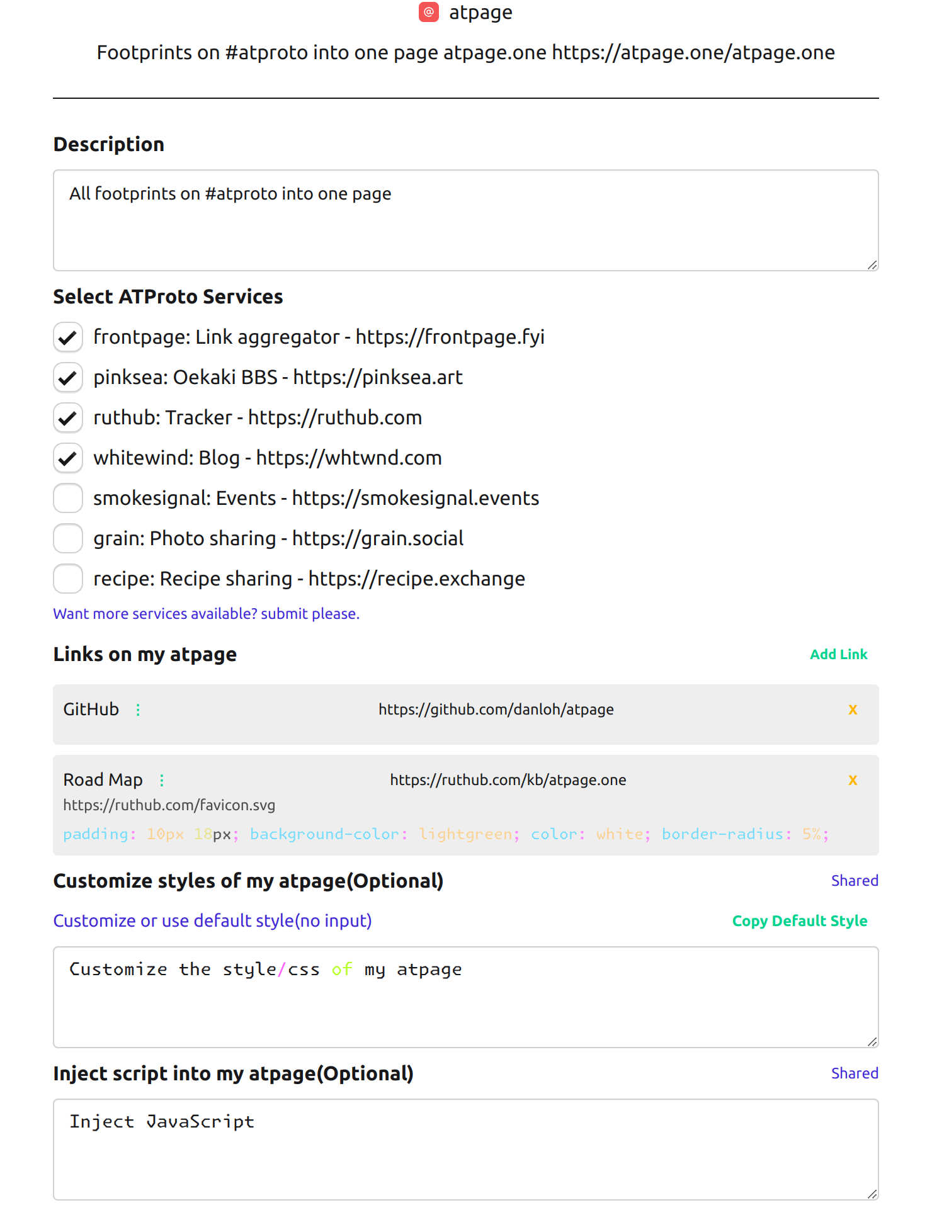Click Shared next to Customize styles heading
Screen dimensions: 932x1210
point(854,881)
